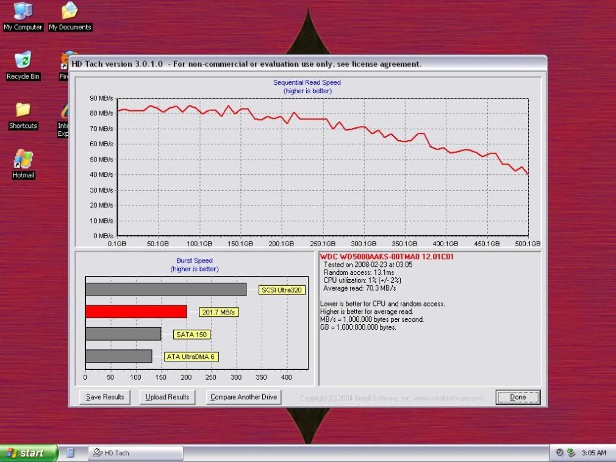Open the Shortcuts folder on the desktop

[23, 115]
